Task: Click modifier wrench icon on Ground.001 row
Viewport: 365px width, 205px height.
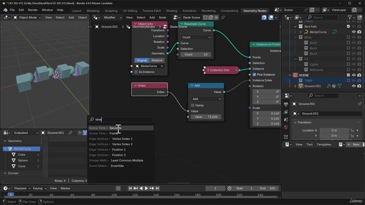Action: (x=328, y=86)
